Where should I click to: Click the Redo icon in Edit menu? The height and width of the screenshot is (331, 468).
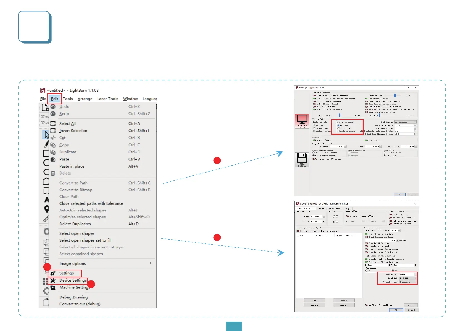(x=53, y=114)
